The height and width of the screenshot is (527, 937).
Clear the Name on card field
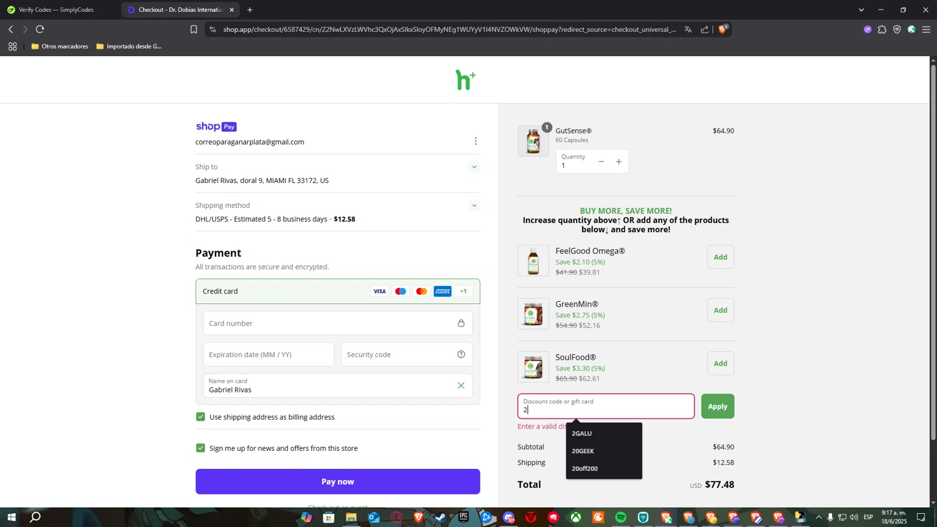pyautogui.click(x=461, y=386)
